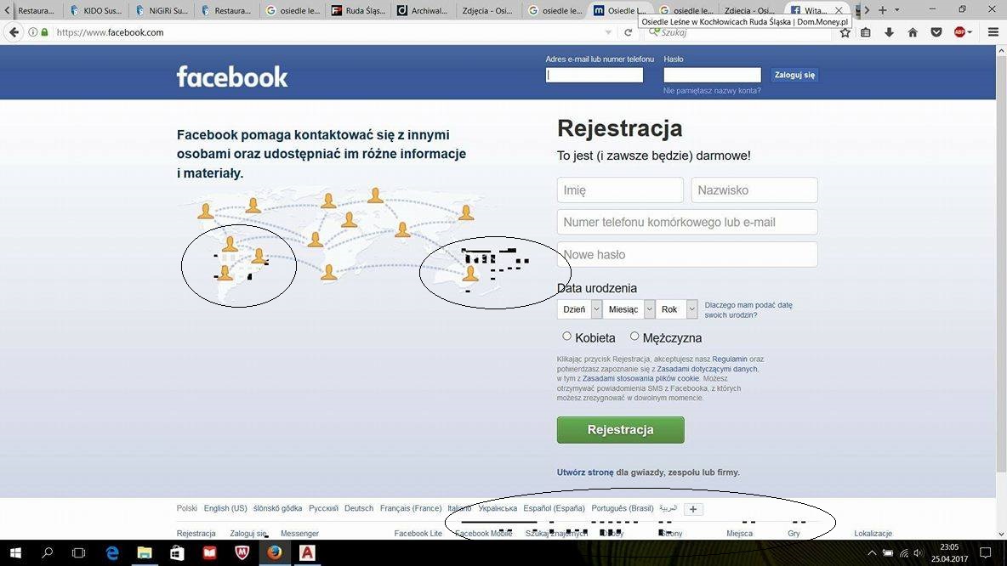
Task: Click inside the Imię input field
Action: 620,190
